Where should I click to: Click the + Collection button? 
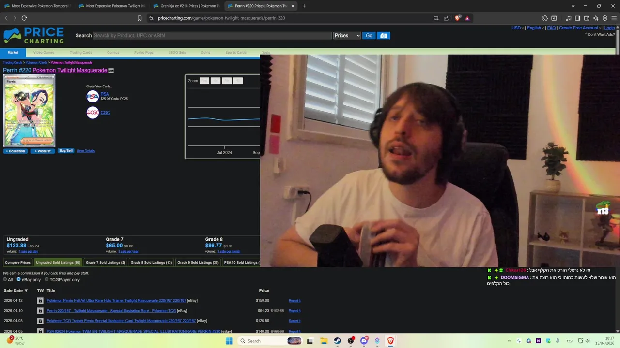(x=15, y=151)
